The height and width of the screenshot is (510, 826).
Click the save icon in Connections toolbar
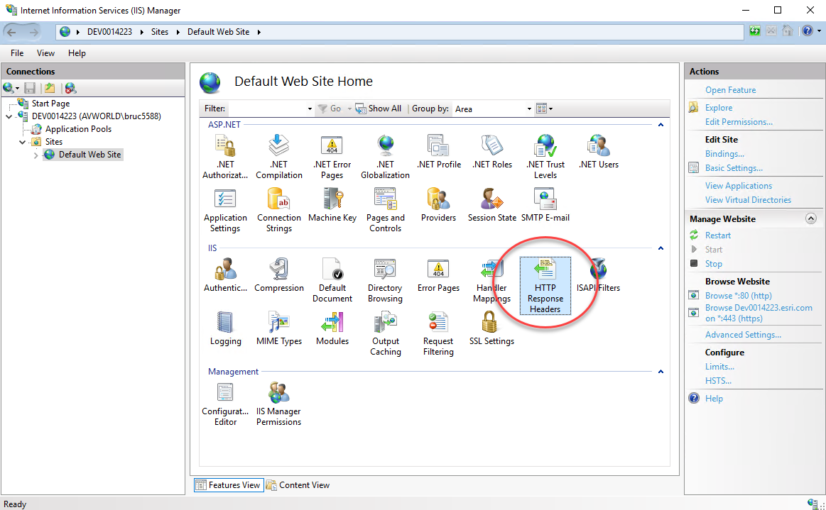[x=30, y=88]
